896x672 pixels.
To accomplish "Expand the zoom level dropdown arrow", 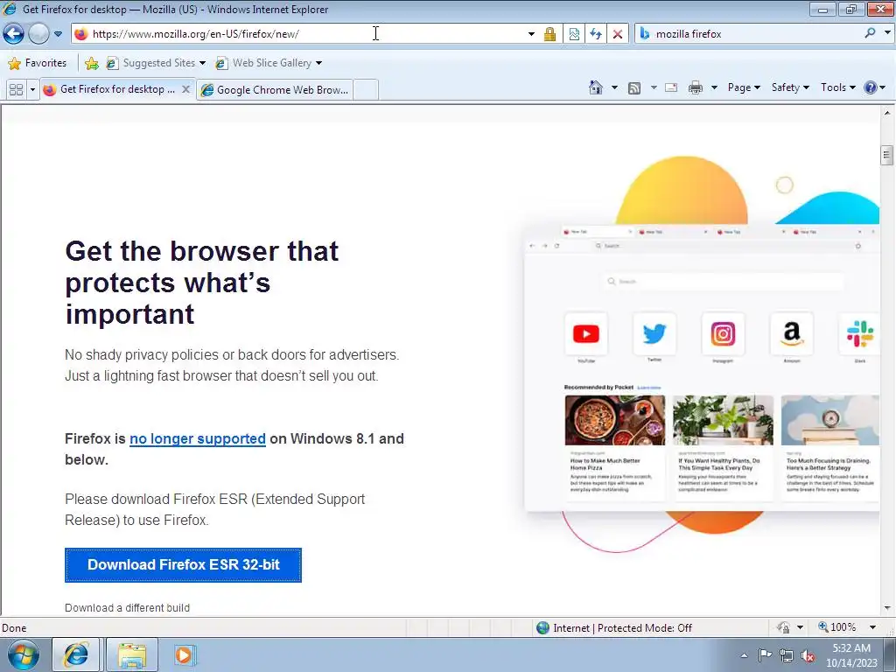I will click(x=872, y=627).
